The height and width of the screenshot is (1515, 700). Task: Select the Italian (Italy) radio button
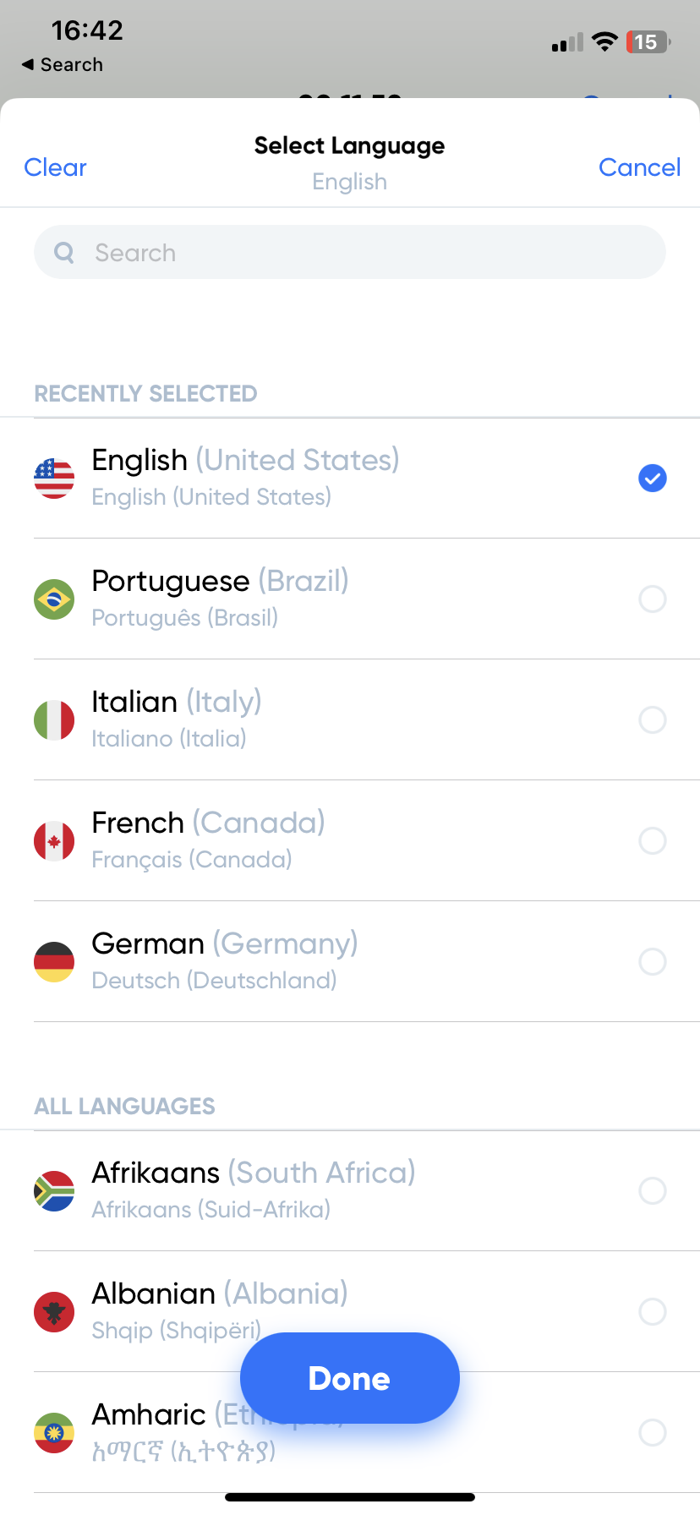coord(652,720)
